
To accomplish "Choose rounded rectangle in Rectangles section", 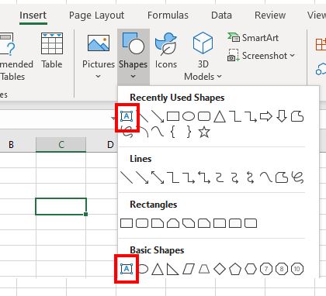I will (x=142, y=223).
